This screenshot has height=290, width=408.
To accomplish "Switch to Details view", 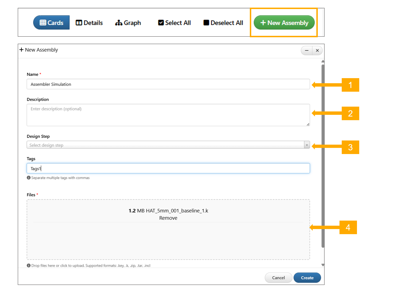I will [89, 23].
